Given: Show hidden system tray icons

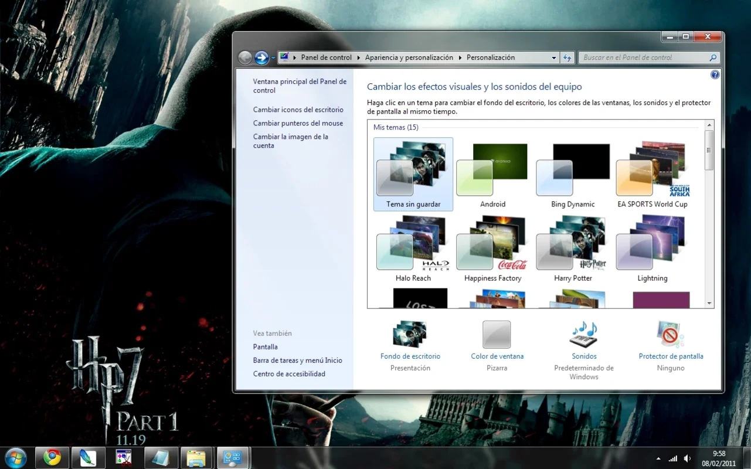Looking at the screenshot, I should (x=658, y=458).
